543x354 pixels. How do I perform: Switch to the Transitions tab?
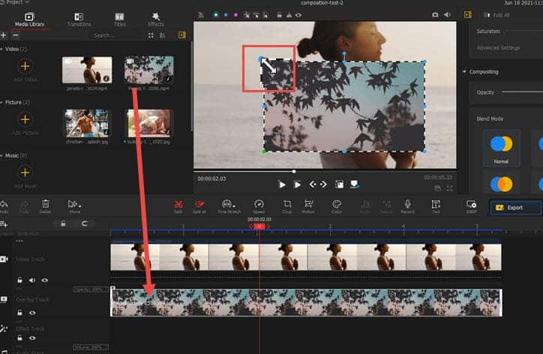click(79, 19)
